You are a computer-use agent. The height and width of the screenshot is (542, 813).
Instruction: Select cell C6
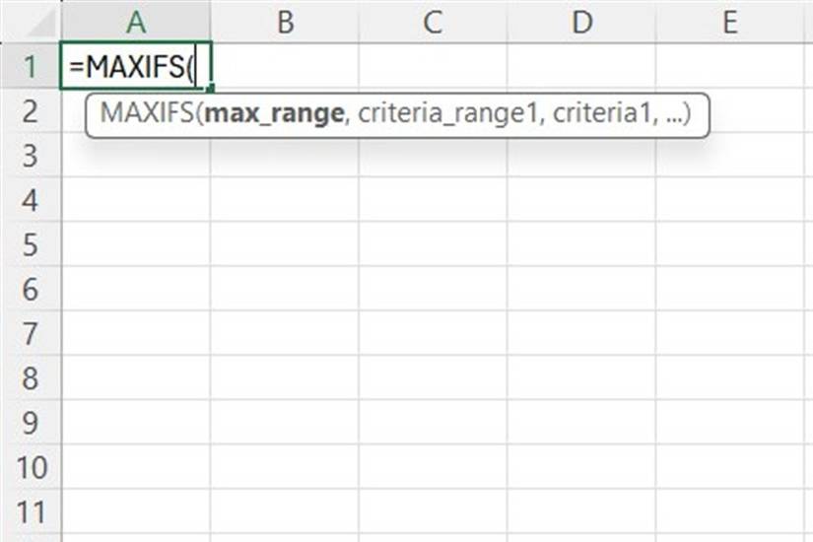[433, 289]
